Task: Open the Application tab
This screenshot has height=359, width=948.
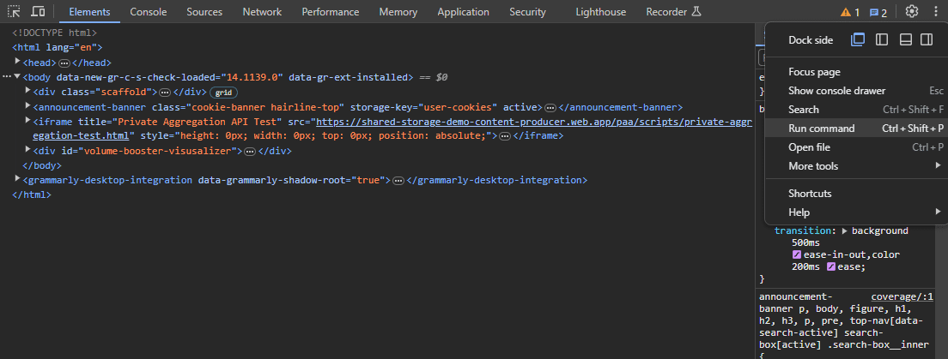Action: pos(463,12)
